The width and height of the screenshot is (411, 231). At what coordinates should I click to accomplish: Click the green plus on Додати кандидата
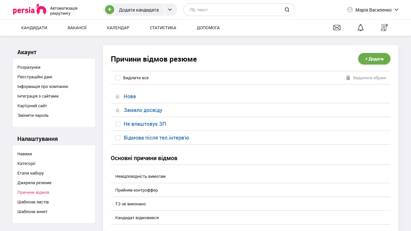point(109,10)
